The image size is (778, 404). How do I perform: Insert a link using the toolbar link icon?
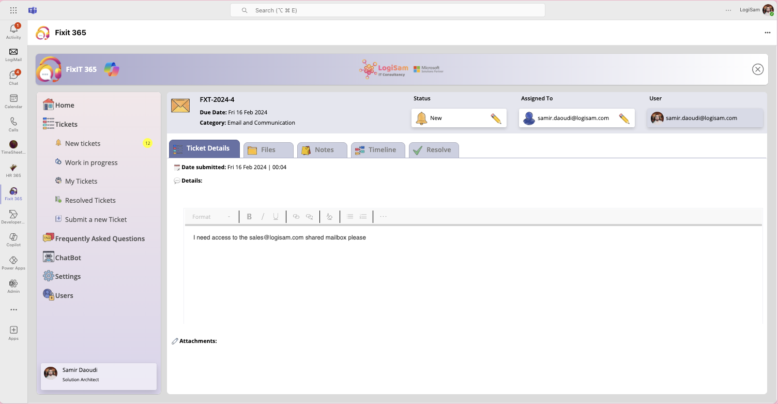296,217
